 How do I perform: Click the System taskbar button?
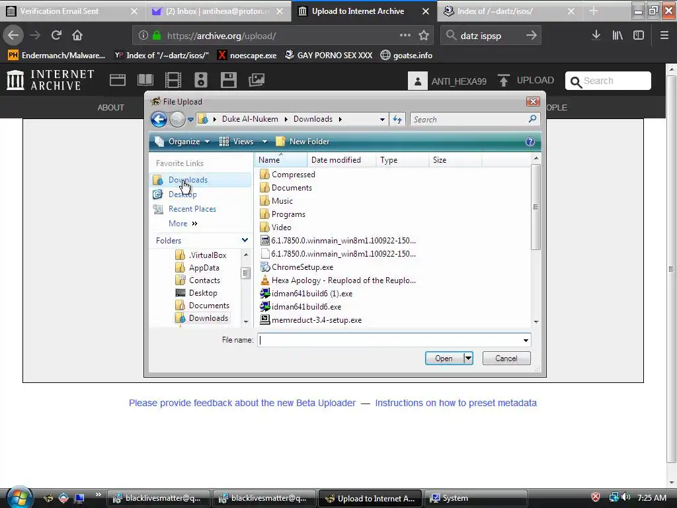(476, 498)
